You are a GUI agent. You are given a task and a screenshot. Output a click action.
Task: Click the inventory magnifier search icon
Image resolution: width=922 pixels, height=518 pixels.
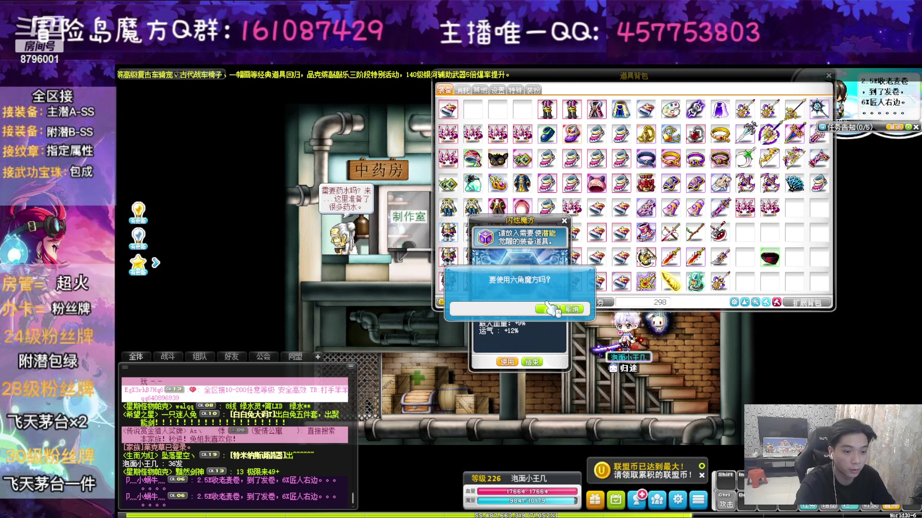755,302
